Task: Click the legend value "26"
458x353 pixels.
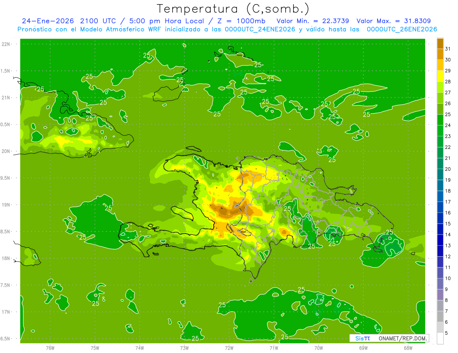Action: point(448,104)
